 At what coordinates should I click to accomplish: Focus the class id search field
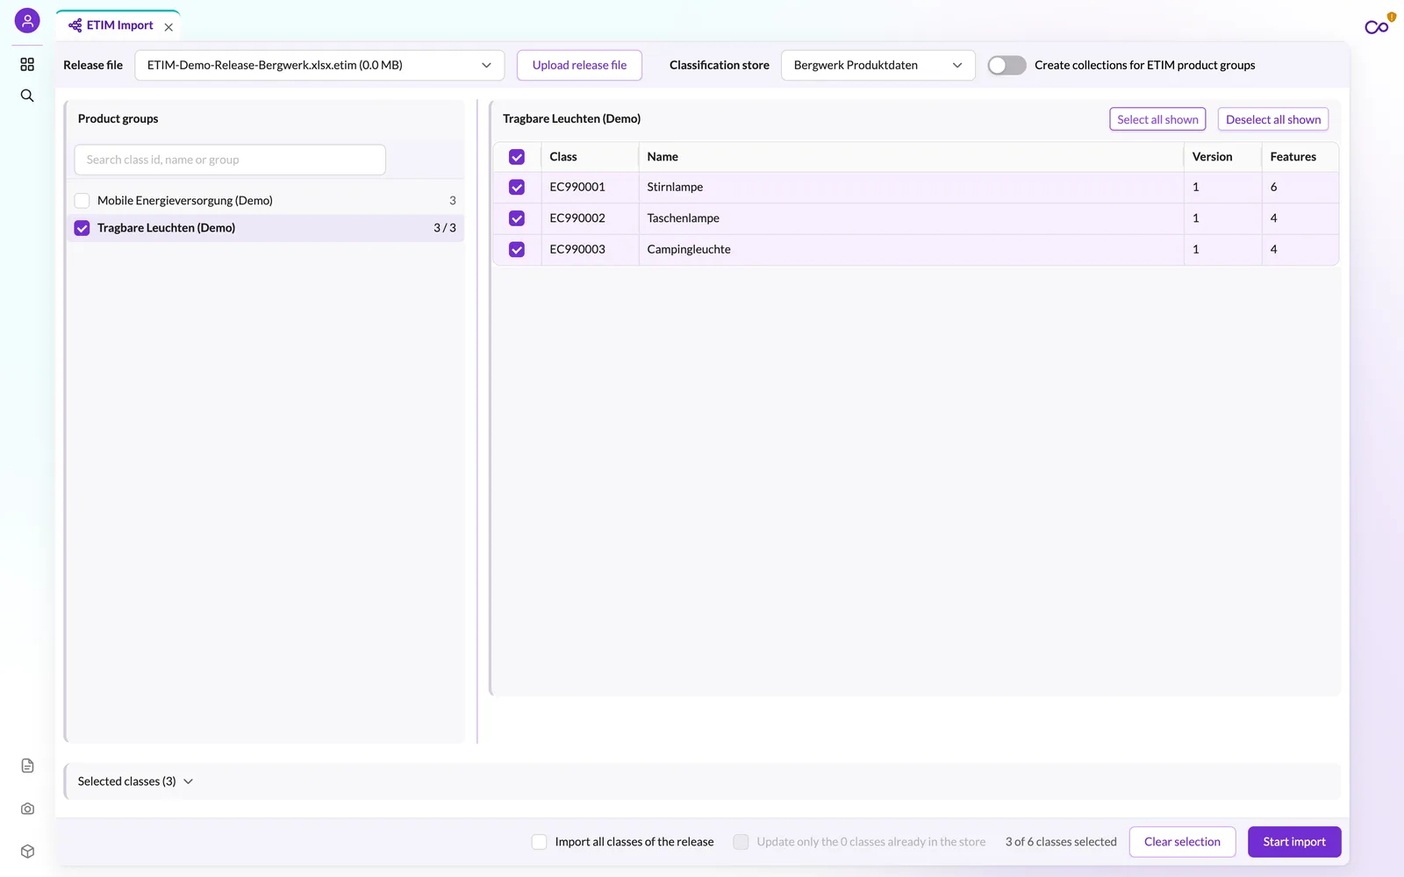click(230, 160)
